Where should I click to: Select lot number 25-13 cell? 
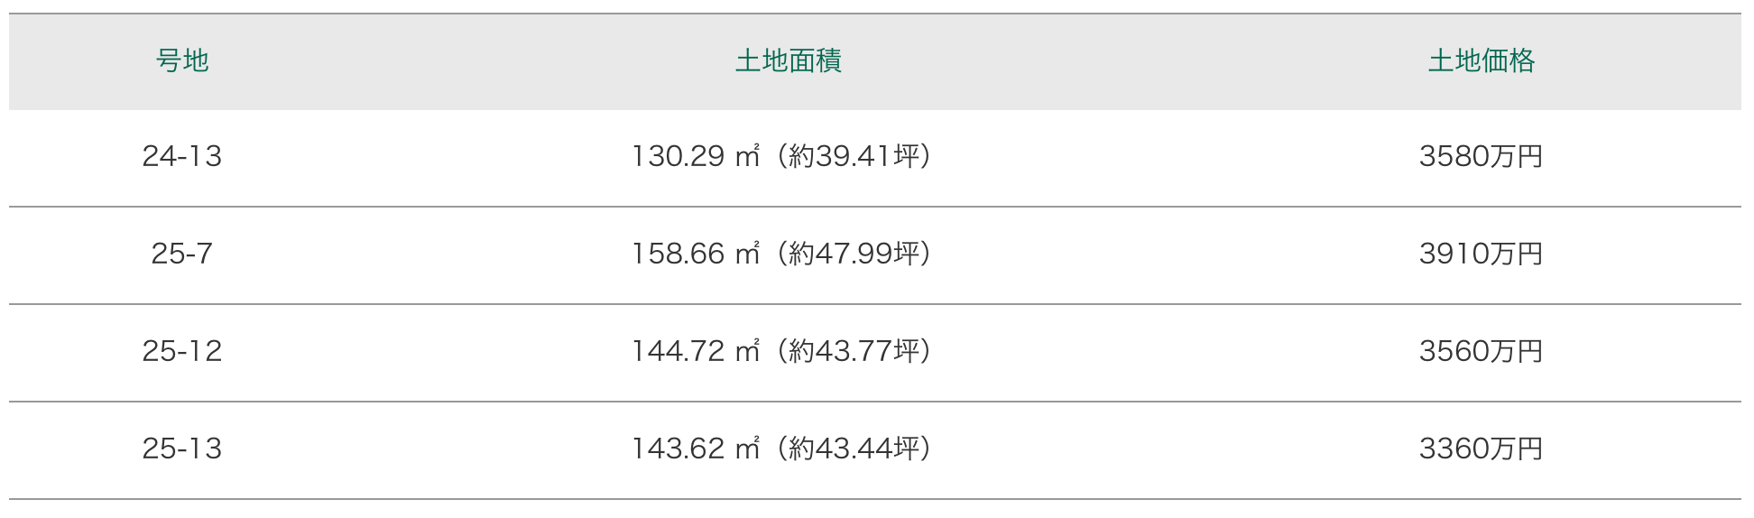coord(182,449)
